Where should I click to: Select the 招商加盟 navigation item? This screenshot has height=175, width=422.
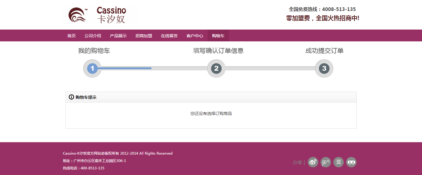point(144,36)
